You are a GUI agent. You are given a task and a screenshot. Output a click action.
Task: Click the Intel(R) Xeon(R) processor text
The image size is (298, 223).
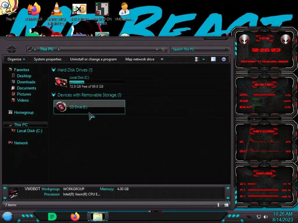pyautogui.click(x=81, y=194)
